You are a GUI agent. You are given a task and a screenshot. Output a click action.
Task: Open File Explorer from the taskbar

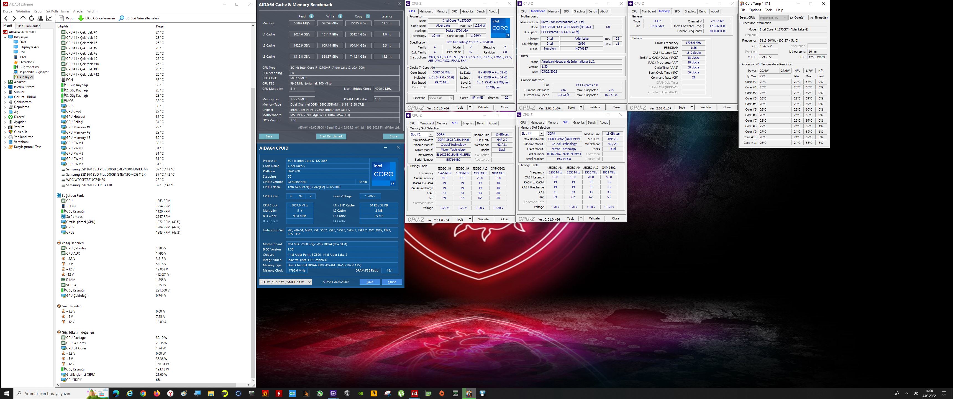coord(211,393)
